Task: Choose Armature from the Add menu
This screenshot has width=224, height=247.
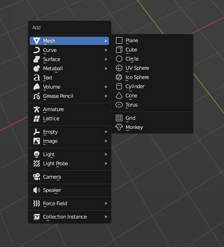Action: point(69,109)
